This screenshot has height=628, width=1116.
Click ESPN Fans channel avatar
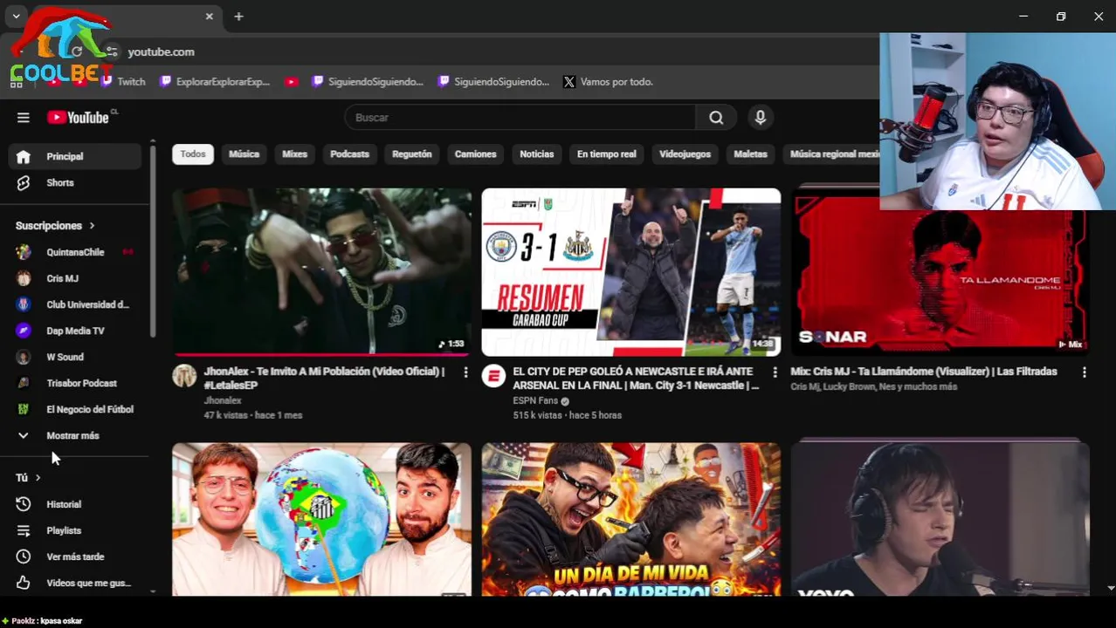pyautogui.click(x=493, y=376)
